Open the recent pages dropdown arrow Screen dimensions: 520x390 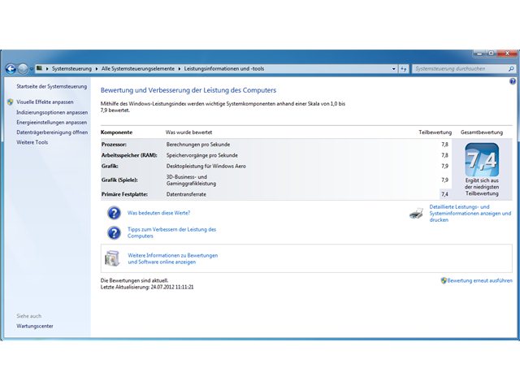point(31,69)
